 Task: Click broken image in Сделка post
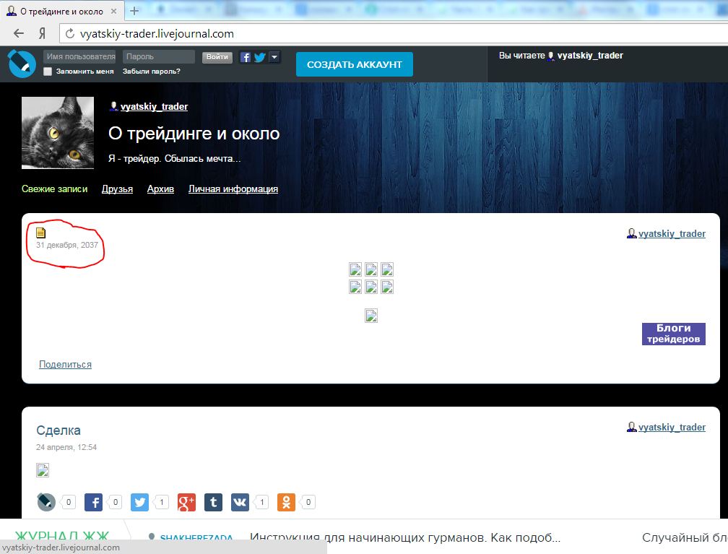(43, 470)
